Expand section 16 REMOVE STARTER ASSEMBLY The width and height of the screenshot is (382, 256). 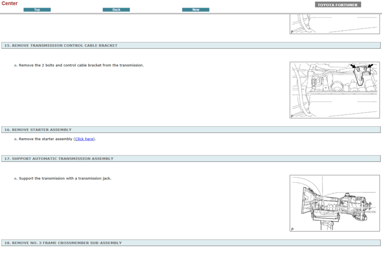(191, 129)
